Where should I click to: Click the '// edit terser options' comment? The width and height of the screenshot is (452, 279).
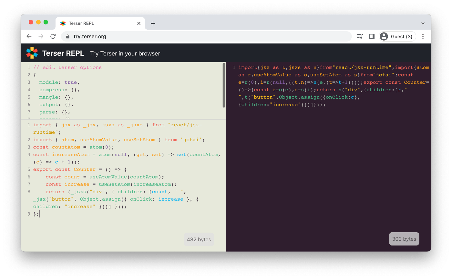click(x=67, y=67)
